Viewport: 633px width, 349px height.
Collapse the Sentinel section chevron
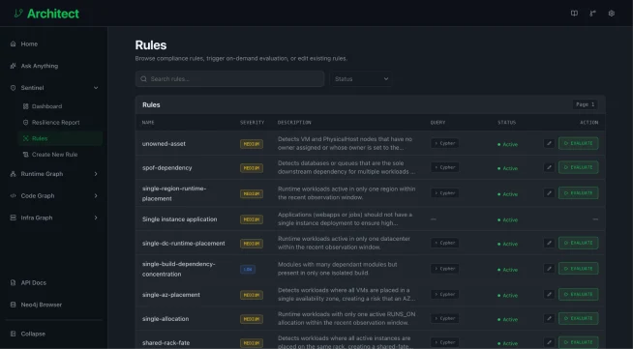[96, 88]
